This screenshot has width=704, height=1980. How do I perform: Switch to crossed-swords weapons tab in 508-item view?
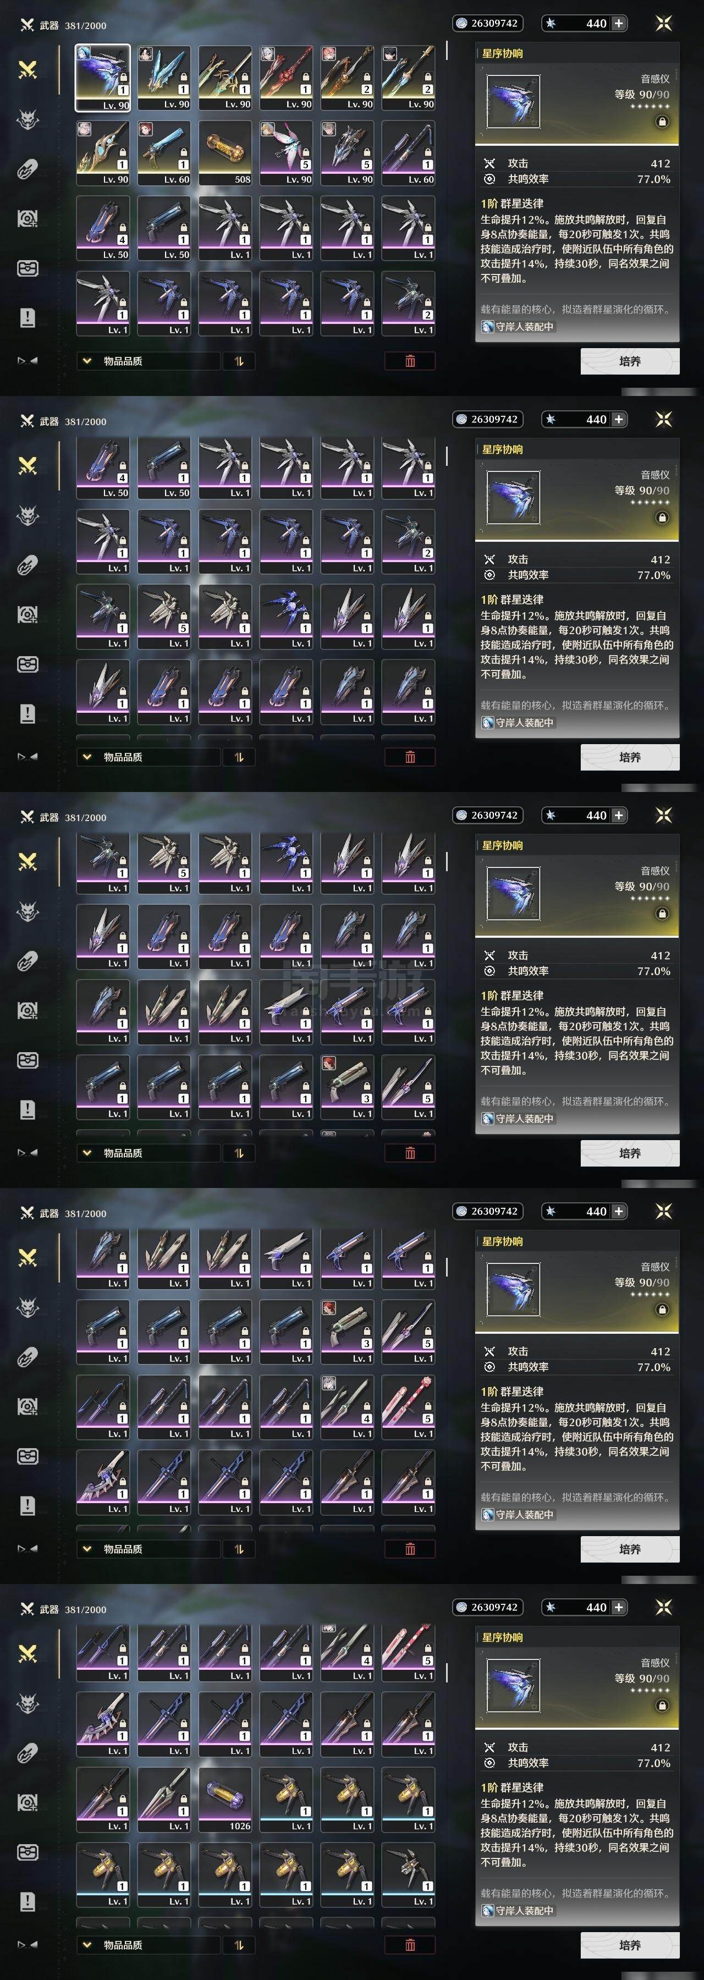(x=28, y=69)
